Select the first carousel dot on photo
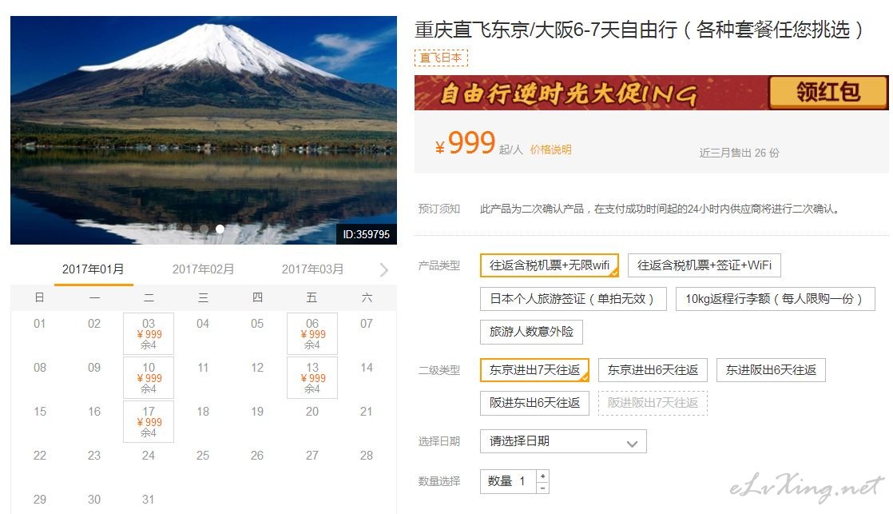The image size is (893, 514). coord(188,229)
